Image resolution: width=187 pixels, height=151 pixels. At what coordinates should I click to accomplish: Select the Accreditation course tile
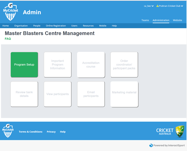91,65
